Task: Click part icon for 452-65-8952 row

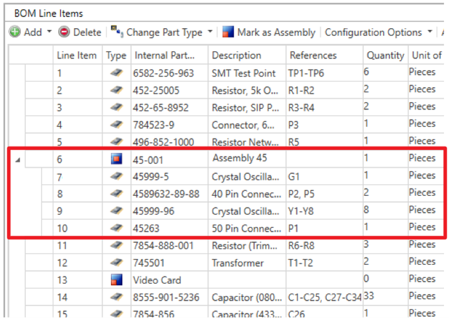Action: pyautogui.click(x=116, y=107)
